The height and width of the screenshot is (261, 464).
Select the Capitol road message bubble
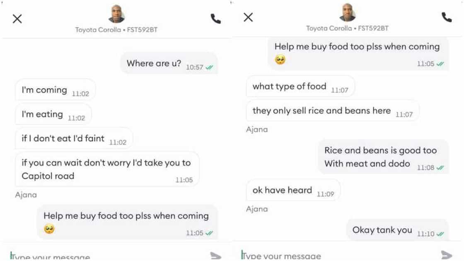(107, 169)
